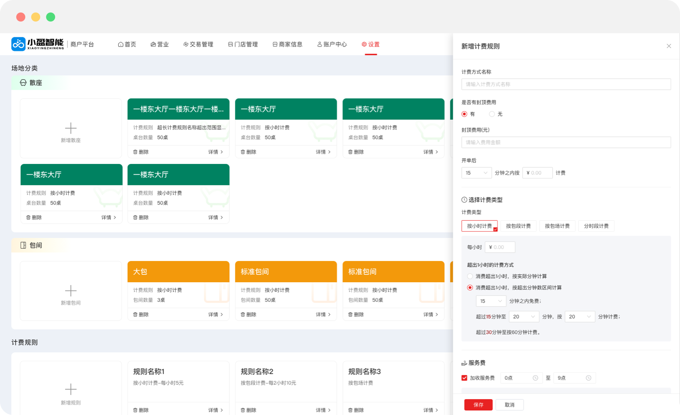
Task: Click the clock icon beside the 9点 field
Action: tap(588, 378)
